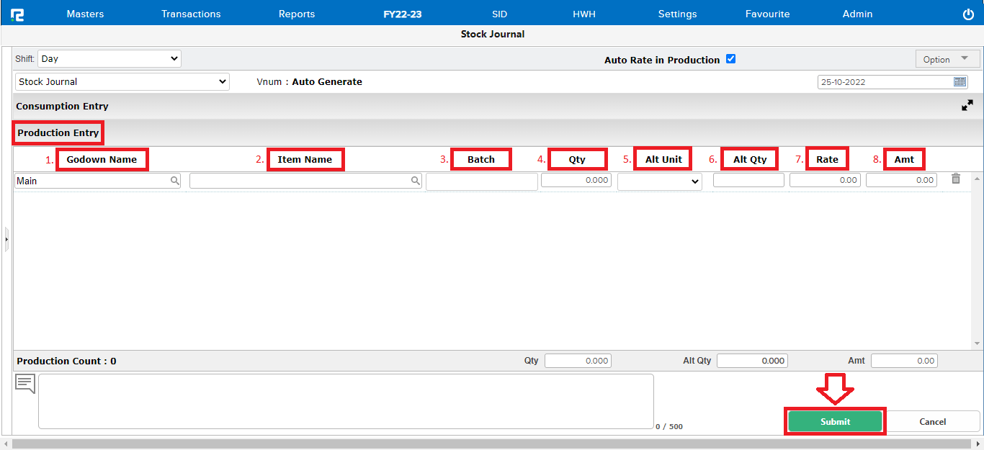
Task: Open the Transactions menu
Action: [191, 14]
